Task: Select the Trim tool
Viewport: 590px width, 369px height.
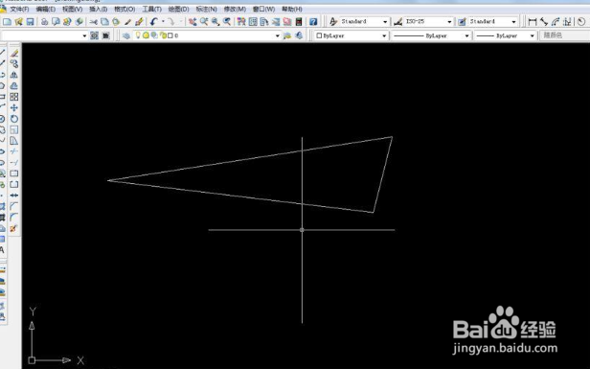Action: coord(14,151)
